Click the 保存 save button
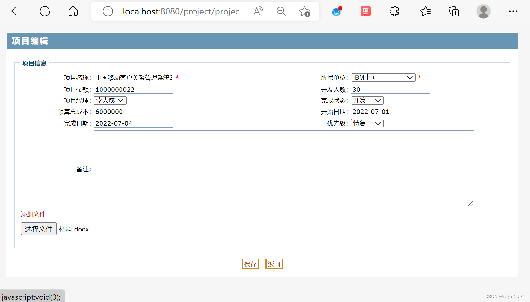 250,264
